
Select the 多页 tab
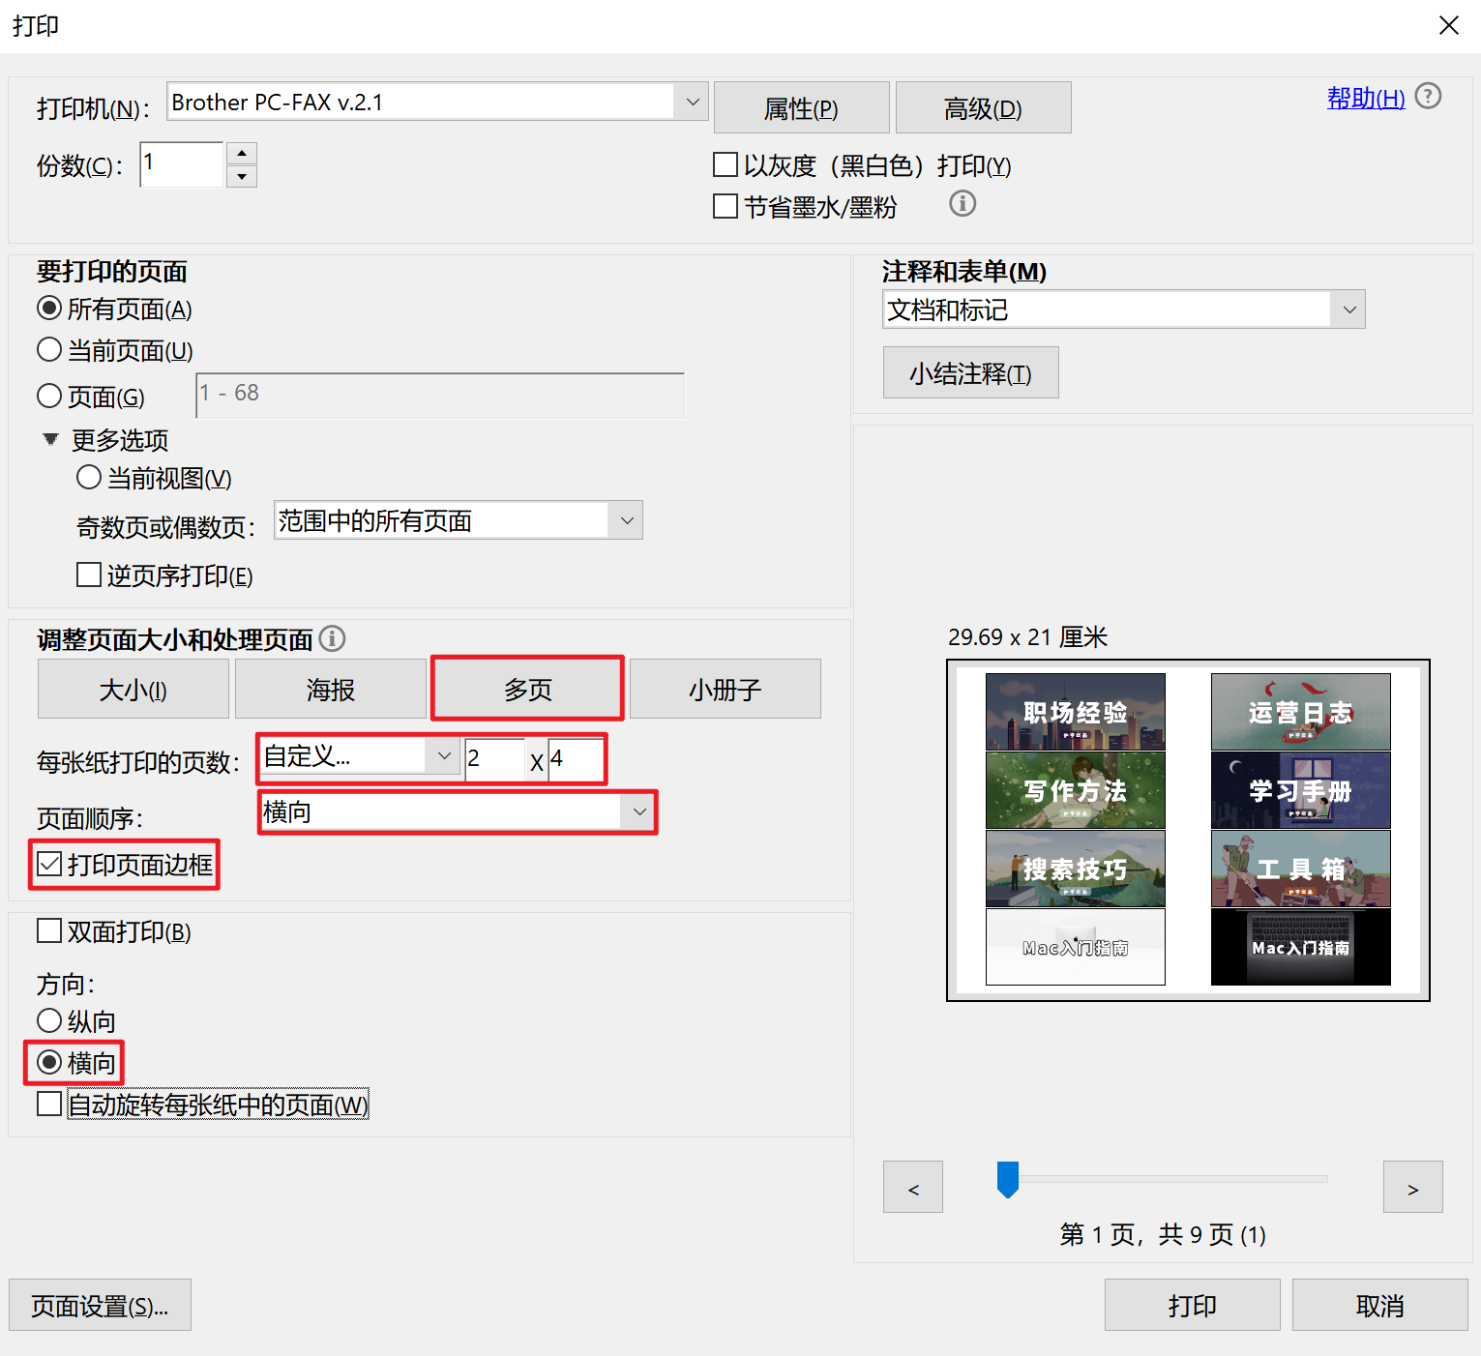pos(528,689)
